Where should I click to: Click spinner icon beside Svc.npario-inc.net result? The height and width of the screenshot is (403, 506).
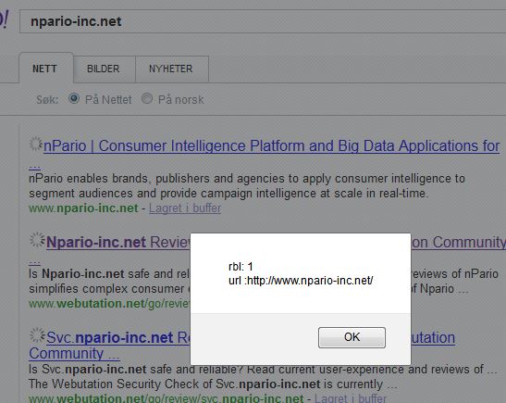[x=37, y=335]
